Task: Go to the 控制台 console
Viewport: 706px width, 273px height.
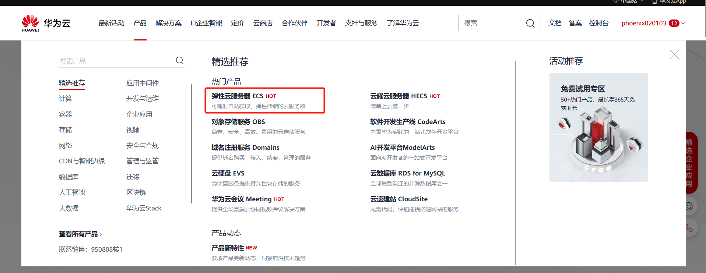Action: [x=599, y=23]
